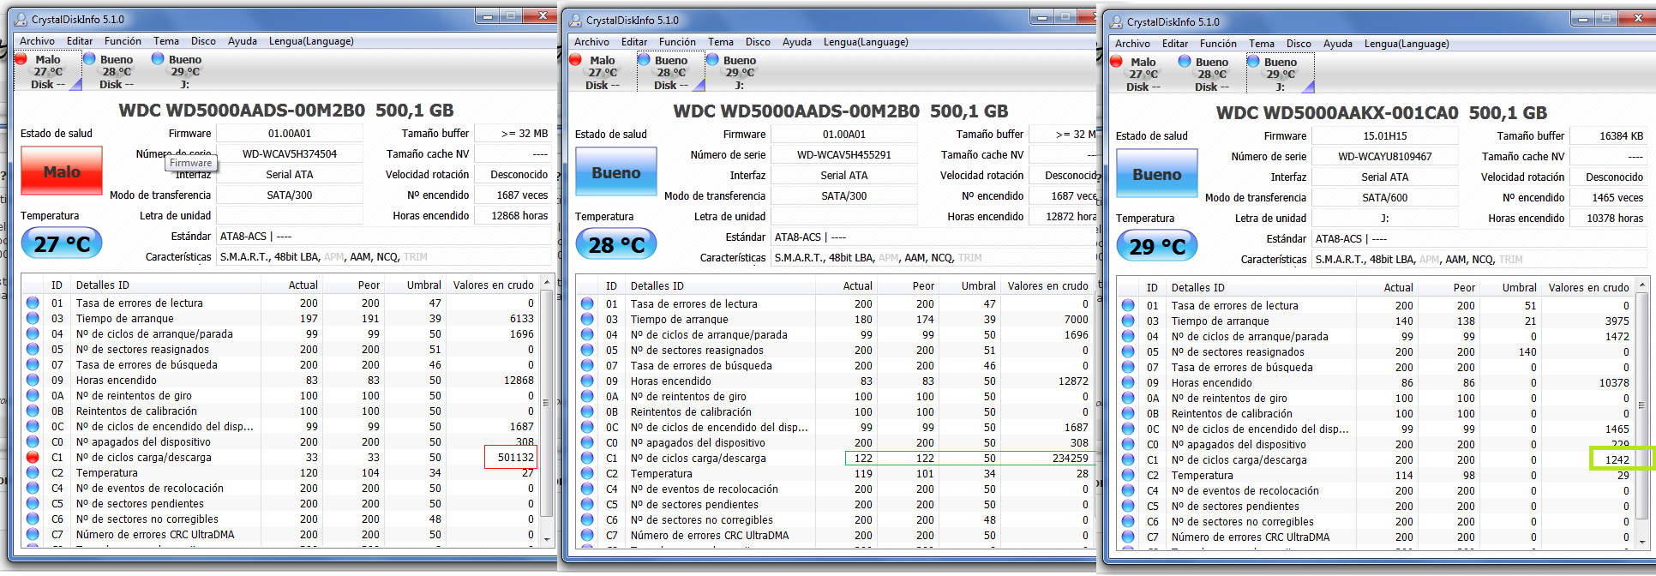Click the large red Malo health status button
Image resolution: width=1656 pixels, height=576 pixels.
pyautogui.click(x=62, y=171)
